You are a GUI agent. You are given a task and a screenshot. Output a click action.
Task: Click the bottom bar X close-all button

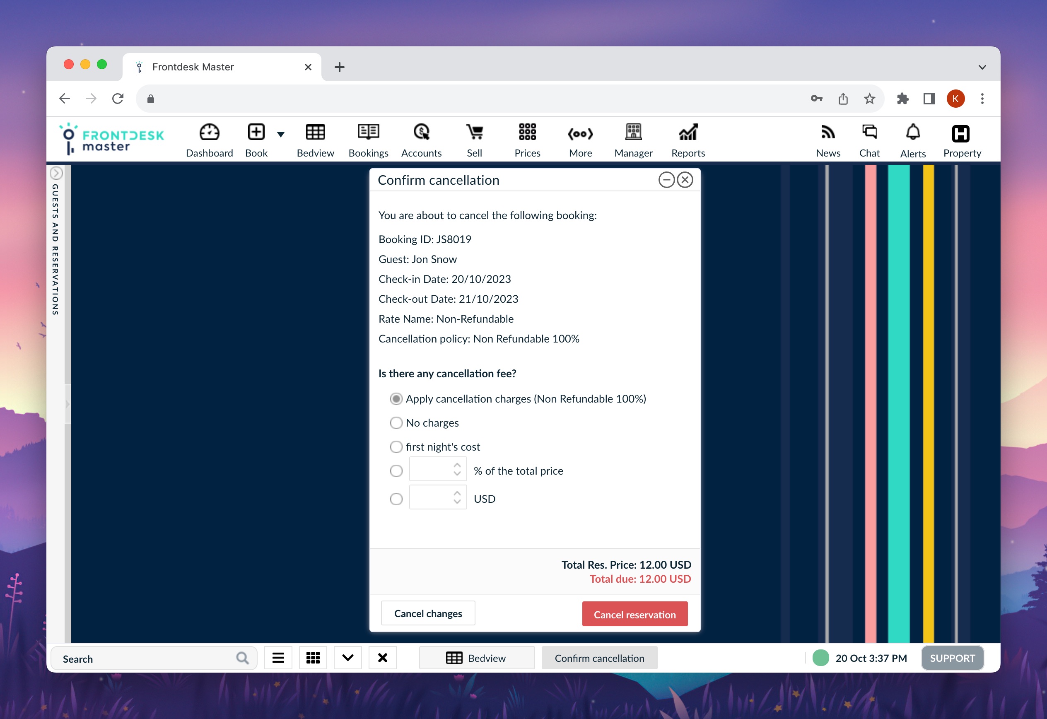[383, 658]
